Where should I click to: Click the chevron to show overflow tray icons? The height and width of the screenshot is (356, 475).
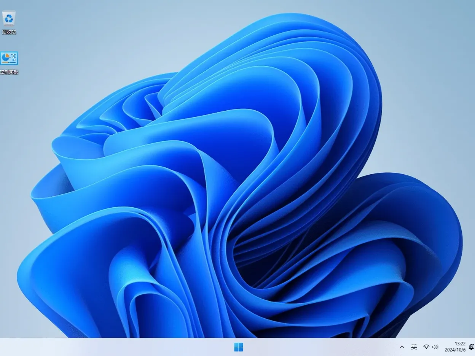tap(402, 347)
